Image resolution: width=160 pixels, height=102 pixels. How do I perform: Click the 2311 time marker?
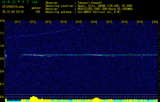coord(18,22)
